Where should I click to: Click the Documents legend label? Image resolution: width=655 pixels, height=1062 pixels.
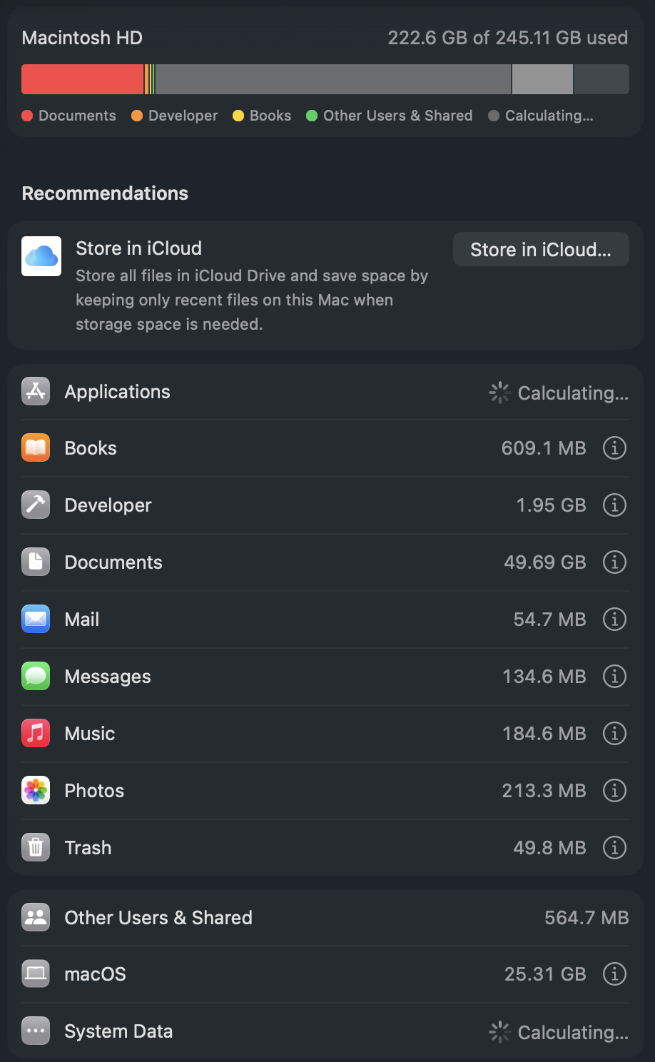tap(77, 116)
